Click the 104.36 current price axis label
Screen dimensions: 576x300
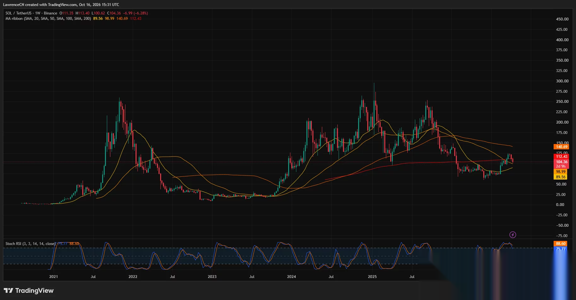[561, 162]
